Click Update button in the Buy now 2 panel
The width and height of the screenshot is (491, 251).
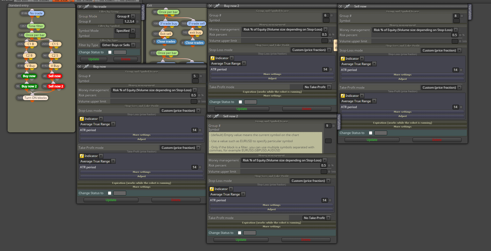[242, 109]
